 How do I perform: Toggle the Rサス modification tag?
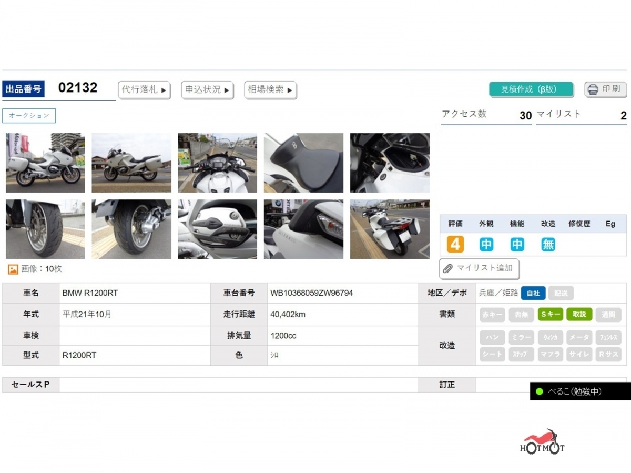click(x=608, y=355)
